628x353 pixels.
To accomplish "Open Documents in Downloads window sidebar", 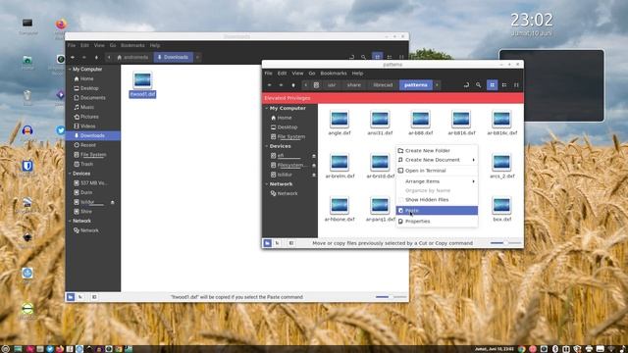I will tap(92, 98).
